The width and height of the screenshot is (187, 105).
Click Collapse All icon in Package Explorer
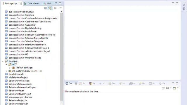(x=46, y=8)
